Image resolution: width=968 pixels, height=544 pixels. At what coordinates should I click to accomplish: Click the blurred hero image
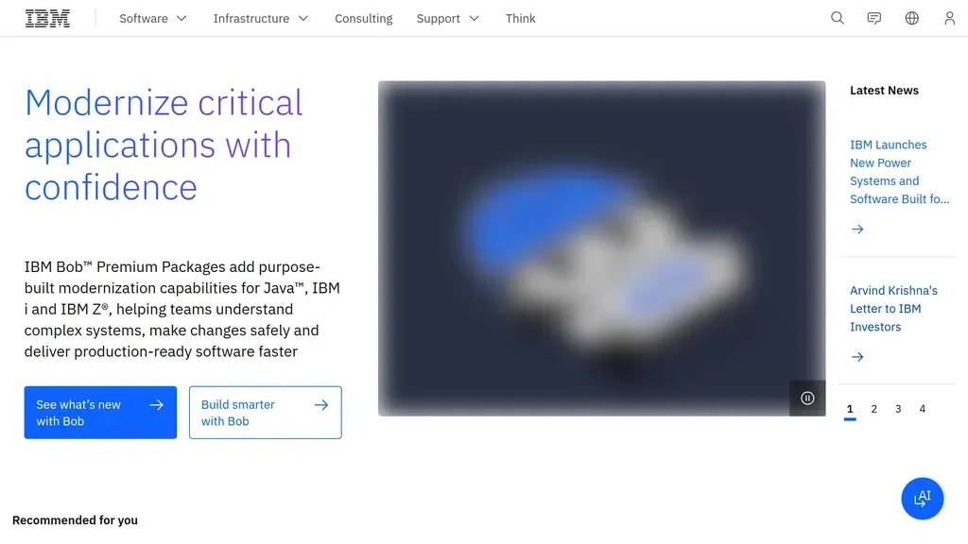point(602,248)
